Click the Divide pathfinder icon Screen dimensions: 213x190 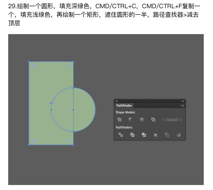pos(121,135)
